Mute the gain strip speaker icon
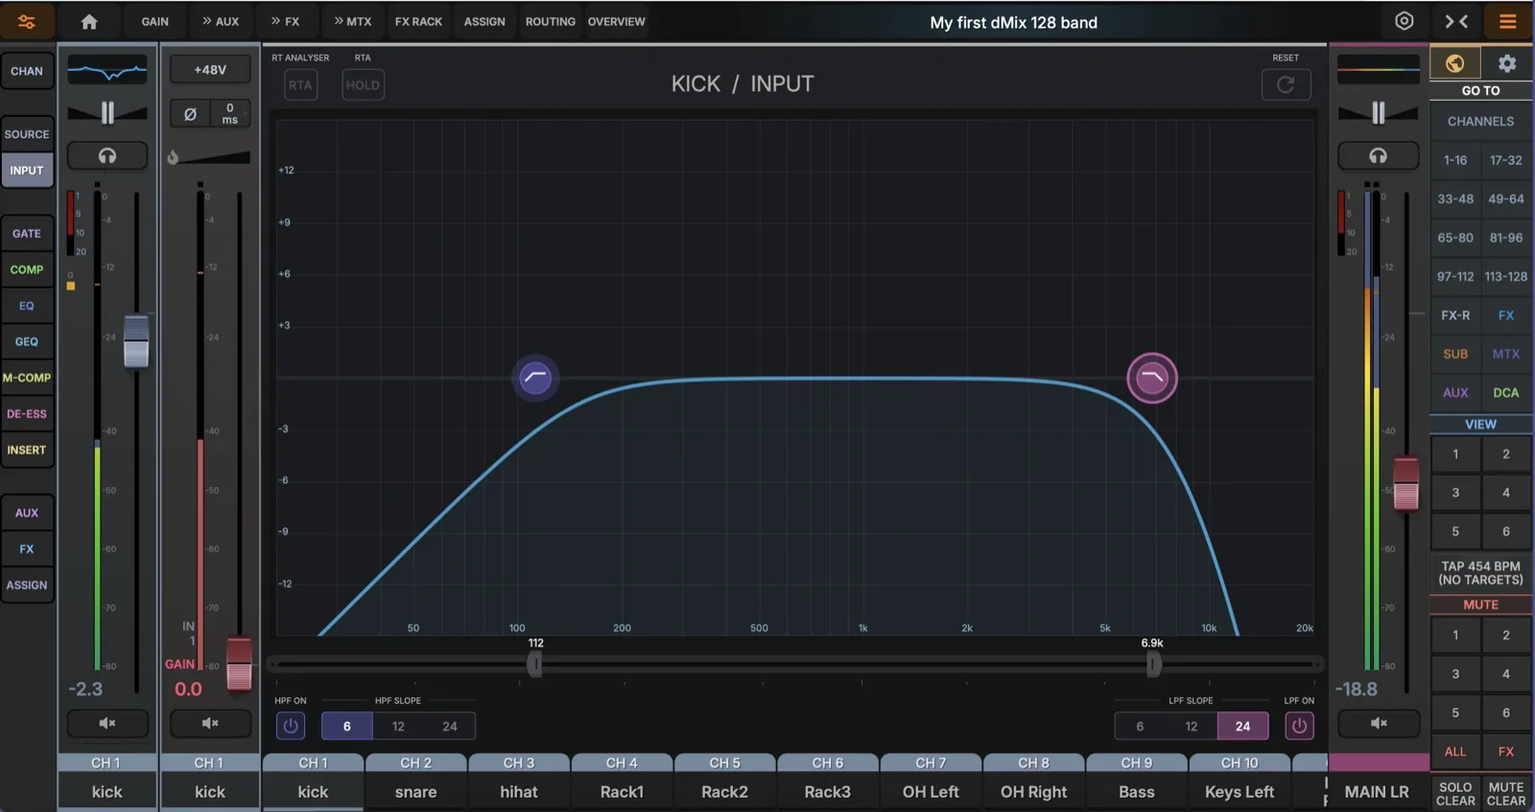Image resolution: width=1535 pixels, height=812 pixels. [210, 723]
